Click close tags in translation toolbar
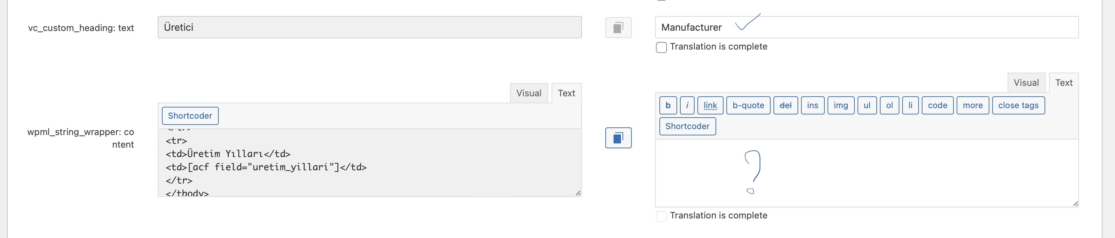The image size is (1115, 238). click(x=1018, y=105)
